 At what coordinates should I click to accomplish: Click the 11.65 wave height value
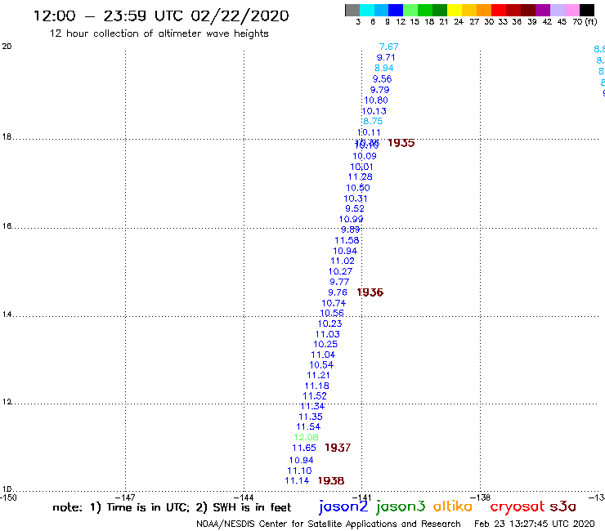304,448
